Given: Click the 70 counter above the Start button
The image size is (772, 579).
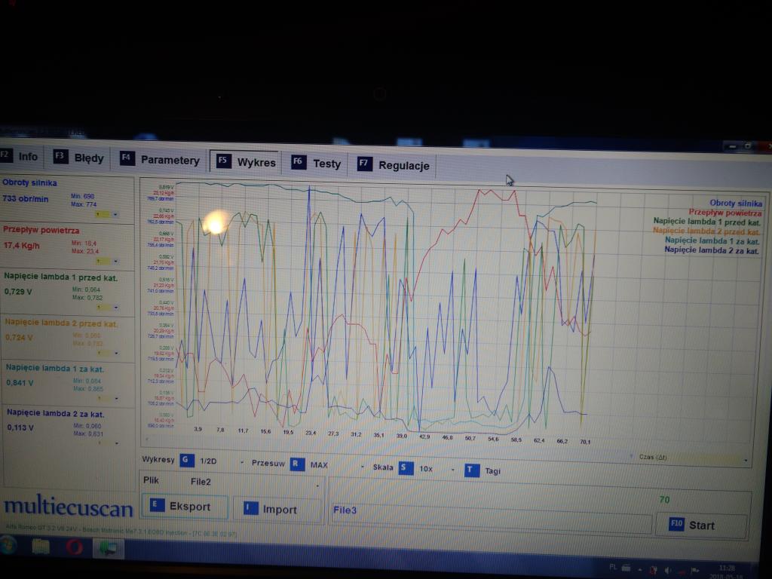Looking at the screenshot, I should tap(664, 499).
